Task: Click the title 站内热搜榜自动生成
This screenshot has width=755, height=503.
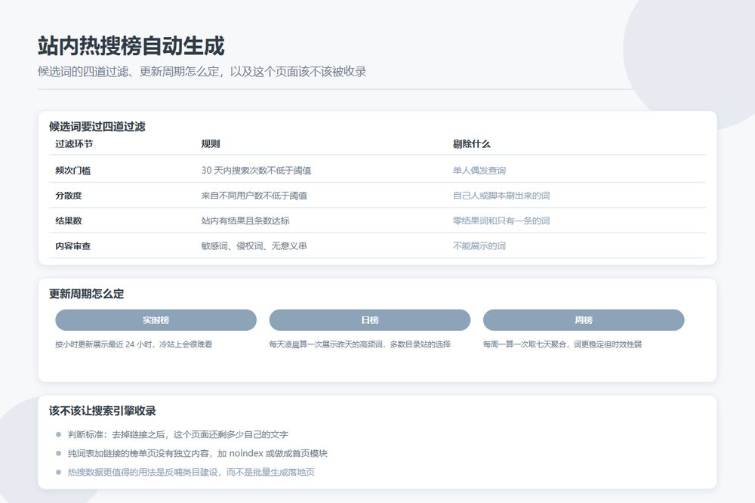Action: 131,46
